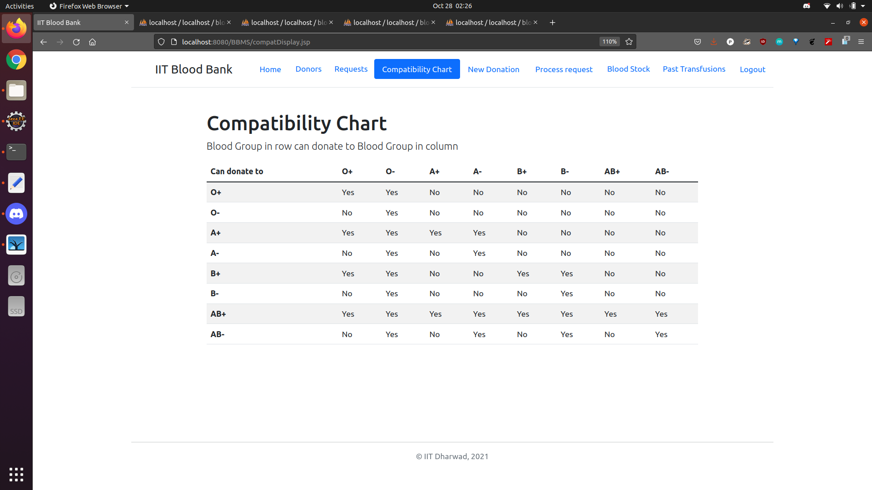This screenshot has height=490, width=872.
Task: Open the Blood Stock page
Action: tap(628, 69)
